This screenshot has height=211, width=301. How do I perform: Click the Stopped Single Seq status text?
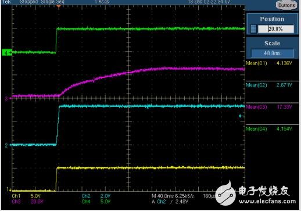42,2
